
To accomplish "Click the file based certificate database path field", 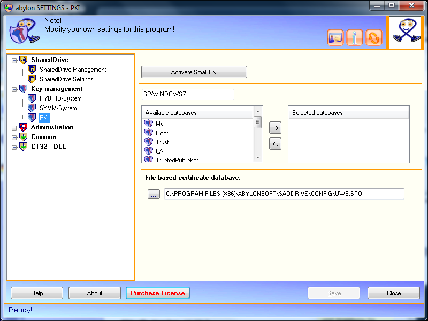I will pos(284,194).
